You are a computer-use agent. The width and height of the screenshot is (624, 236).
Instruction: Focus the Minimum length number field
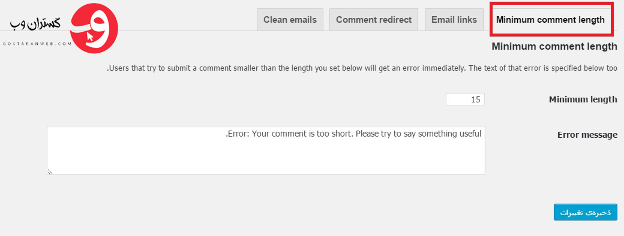click(465, 99)
